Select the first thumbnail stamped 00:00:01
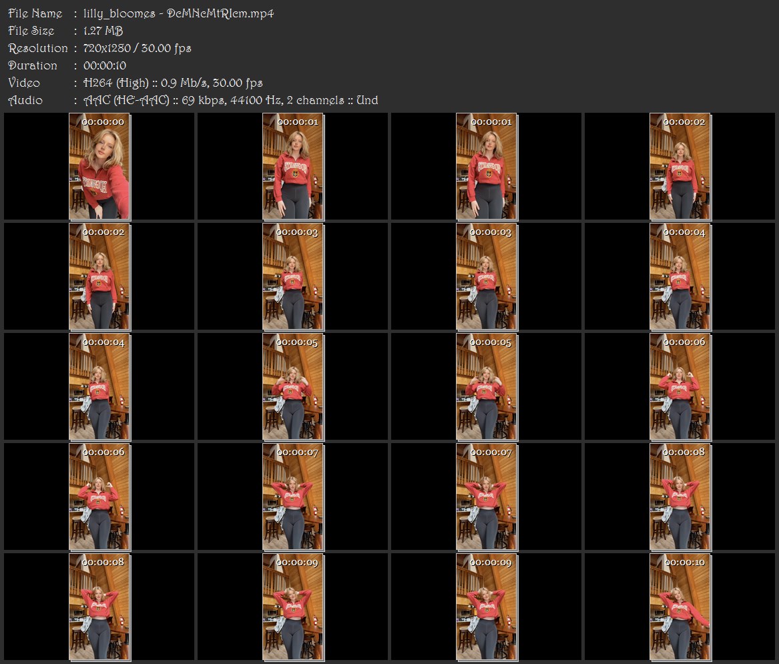Image resolution: width=779 pixels, height=664 pixels. (293, 166)
